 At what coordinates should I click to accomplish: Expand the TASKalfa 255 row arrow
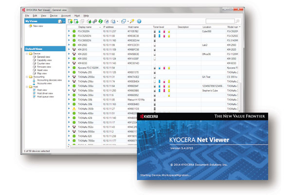click(69, 72)
